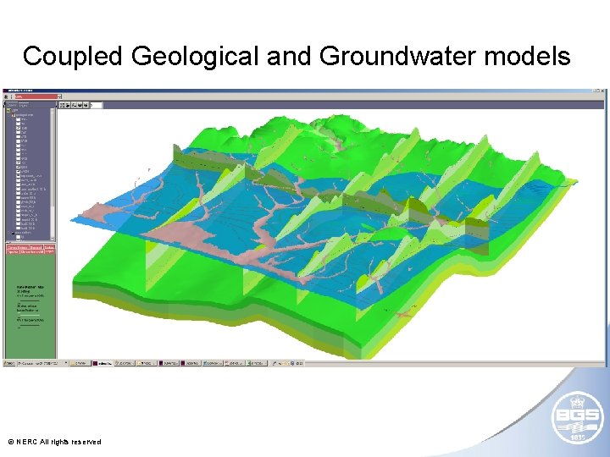Open the Windows Start button
Image resolution: width=610 pixels, height=457 pixels.
click(9, 363)
